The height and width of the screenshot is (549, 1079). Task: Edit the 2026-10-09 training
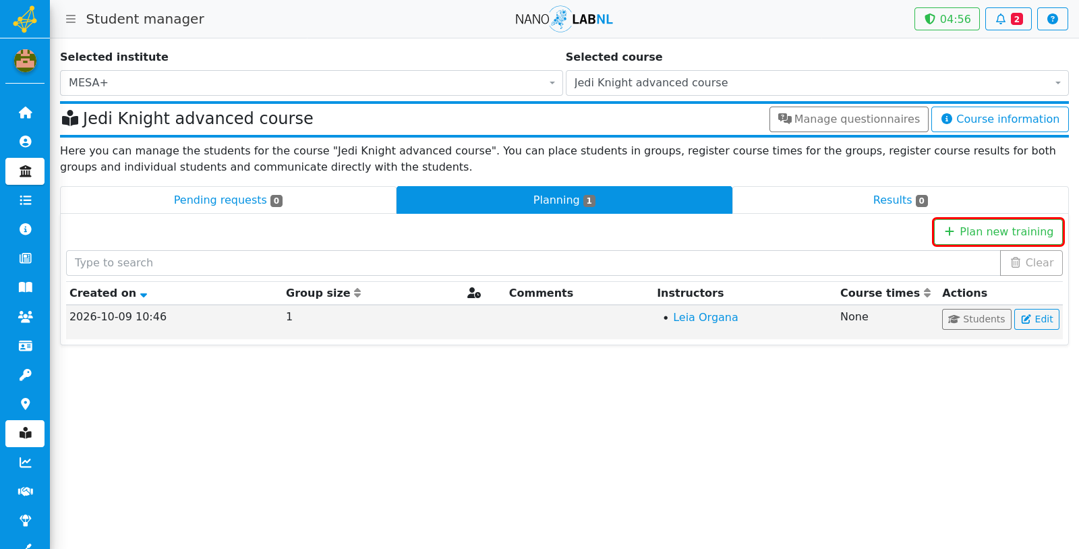[1037, 319]
